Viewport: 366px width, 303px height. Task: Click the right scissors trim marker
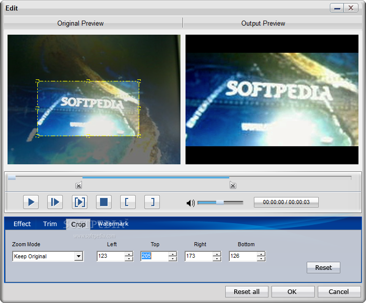(233, 185)
